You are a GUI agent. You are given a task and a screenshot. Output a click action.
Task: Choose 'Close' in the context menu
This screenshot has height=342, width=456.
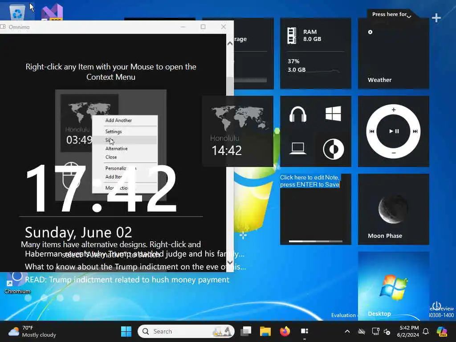tap(111, 157)
